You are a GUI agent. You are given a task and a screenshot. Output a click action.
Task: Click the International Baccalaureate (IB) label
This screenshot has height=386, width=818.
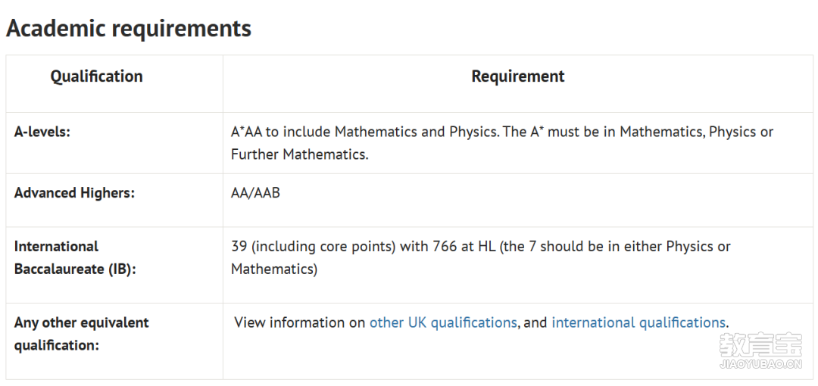coord(75,257)
